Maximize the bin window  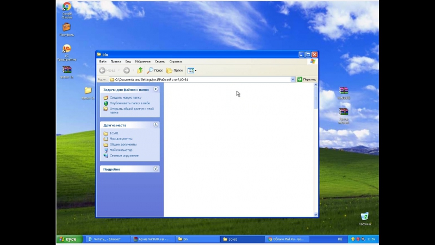pyautogui.click(x=308, y=54)
